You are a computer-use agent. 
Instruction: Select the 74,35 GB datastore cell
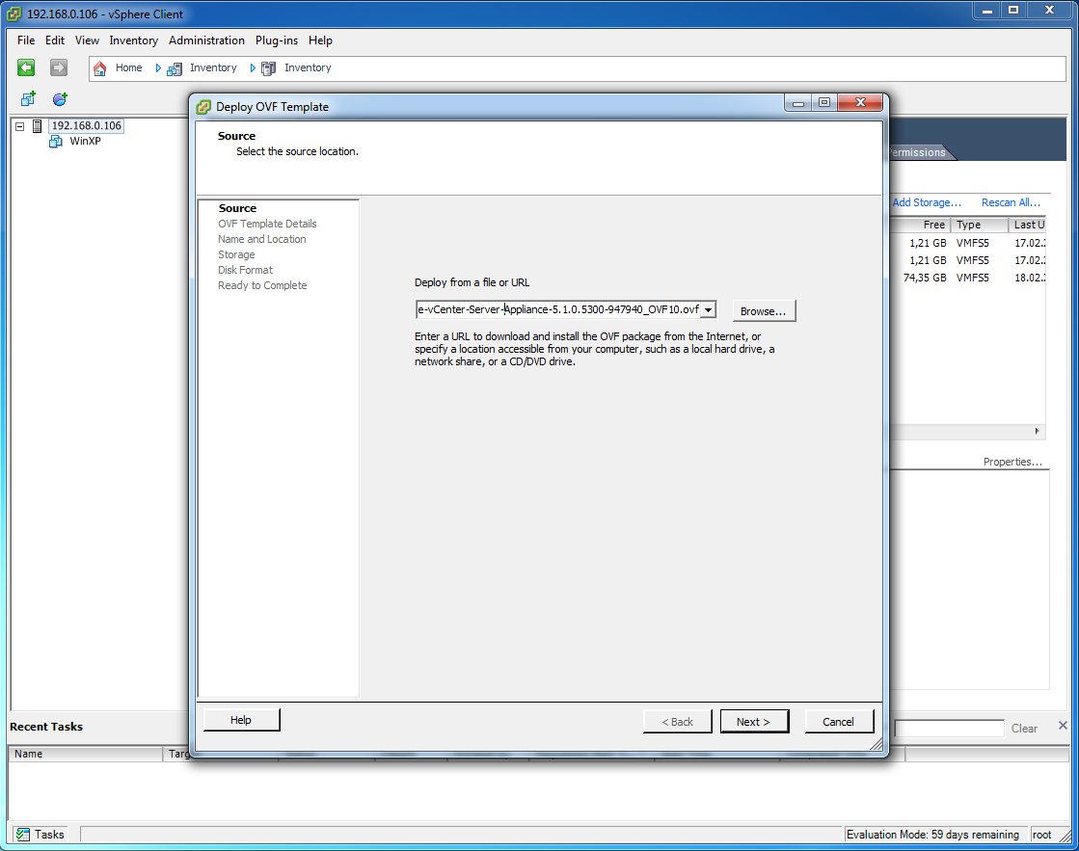[925, 278]
